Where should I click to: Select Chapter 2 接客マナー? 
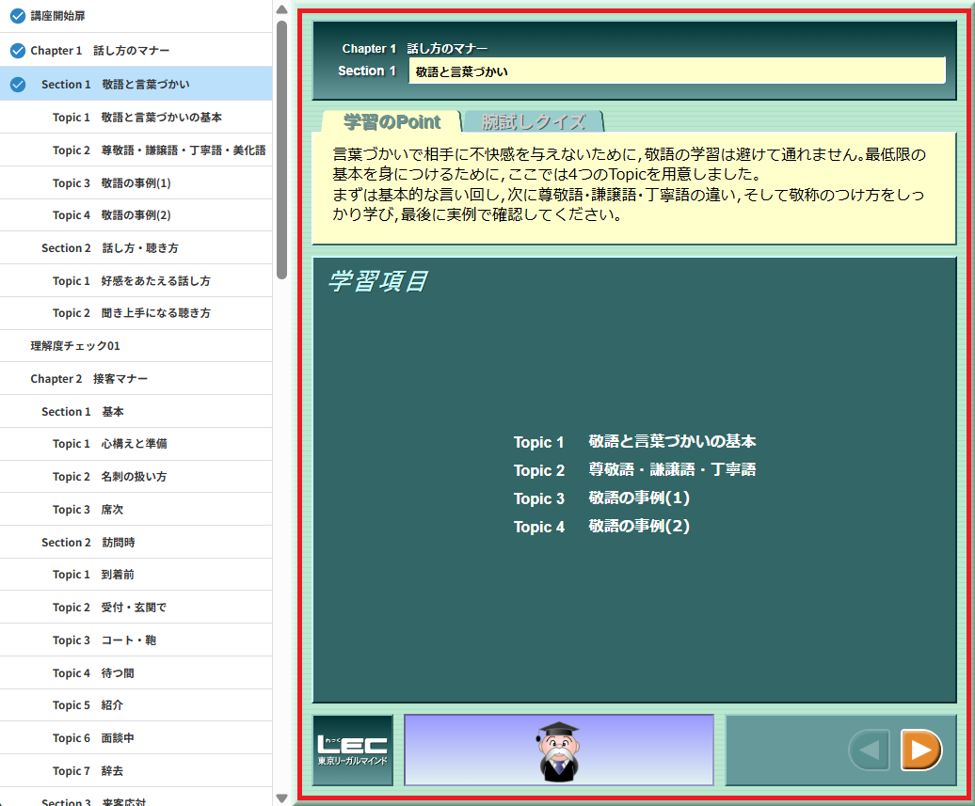[136, 378]
